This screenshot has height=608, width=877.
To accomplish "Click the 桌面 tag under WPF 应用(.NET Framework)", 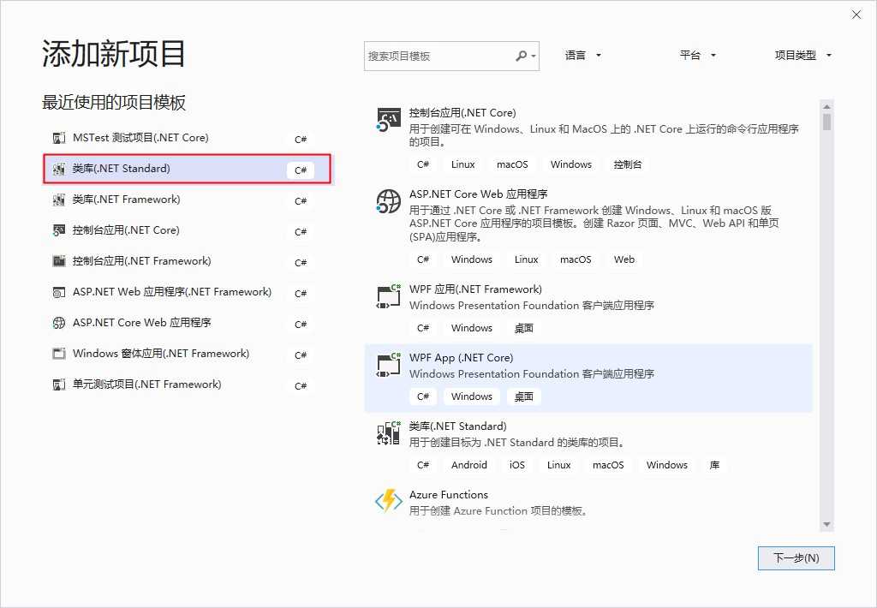I will click(523, 328).
